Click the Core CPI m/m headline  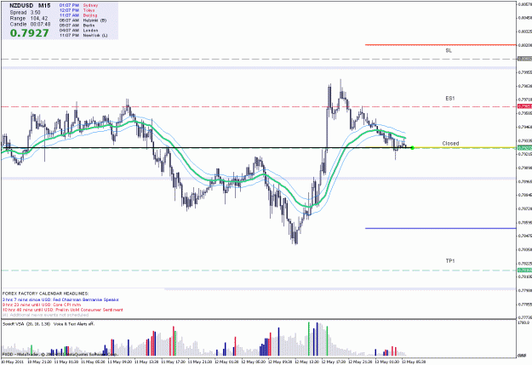click(42, 305)
